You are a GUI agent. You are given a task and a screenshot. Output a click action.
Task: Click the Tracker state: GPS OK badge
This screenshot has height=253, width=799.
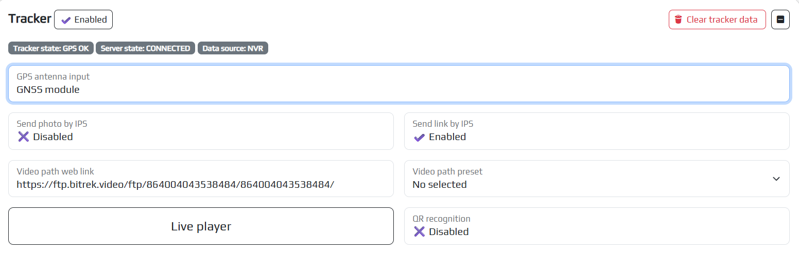pos(51,48)
